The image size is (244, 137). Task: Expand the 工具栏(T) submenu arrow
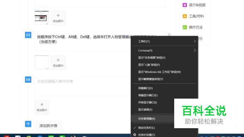195,41
